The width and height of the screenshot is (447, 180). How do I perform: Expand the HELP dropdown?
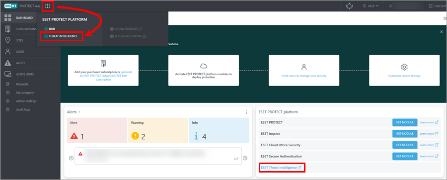point(371,6)
